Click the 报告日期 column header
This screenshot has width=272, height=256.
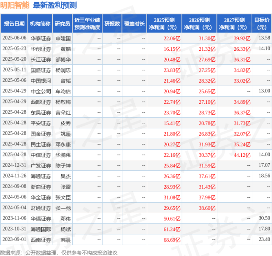point(14,23)
